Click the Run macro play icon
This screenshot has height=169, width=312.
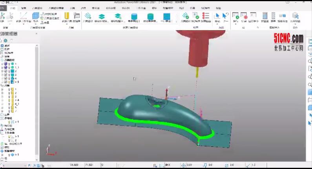point(235,16)
